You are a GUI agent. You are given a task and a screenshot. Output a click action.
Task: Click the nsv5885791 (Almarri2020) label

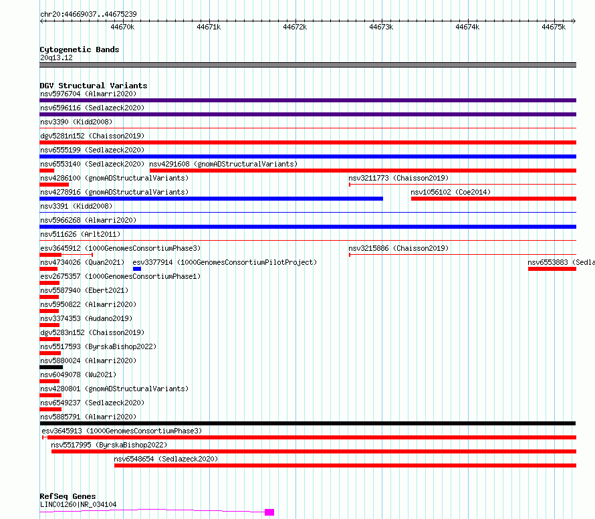tap(88, 417)
